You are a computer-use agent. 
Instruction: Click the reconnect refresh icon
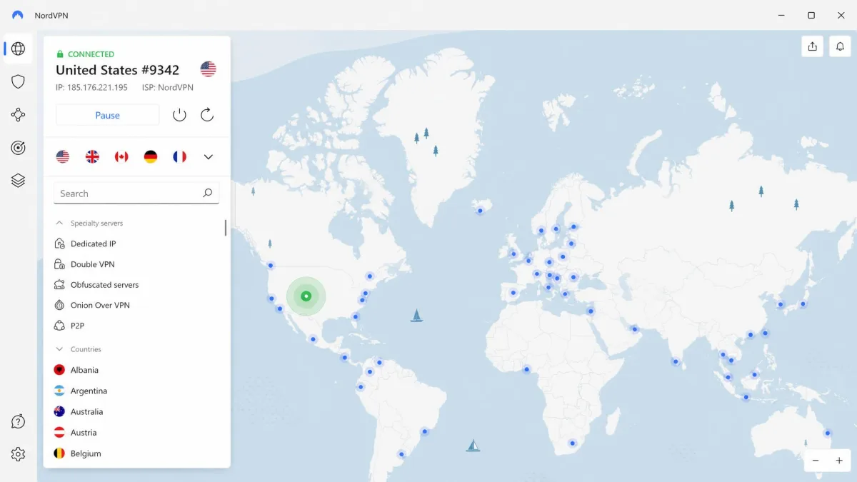[207, 115]
